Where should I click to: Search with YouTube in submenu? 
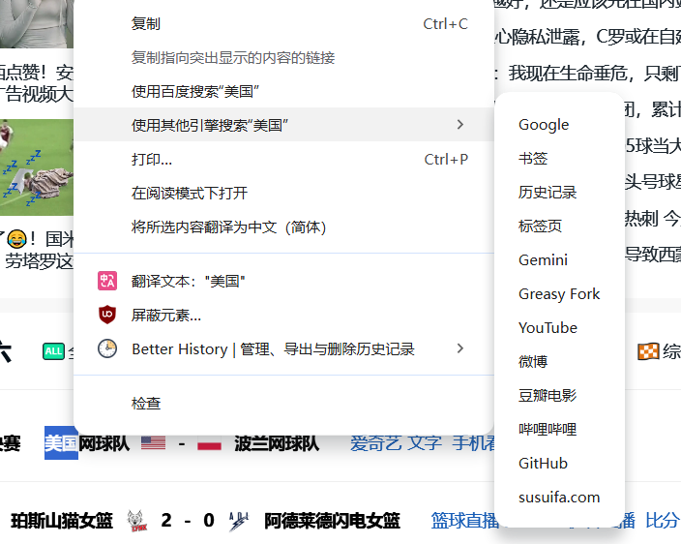(559, 328)
